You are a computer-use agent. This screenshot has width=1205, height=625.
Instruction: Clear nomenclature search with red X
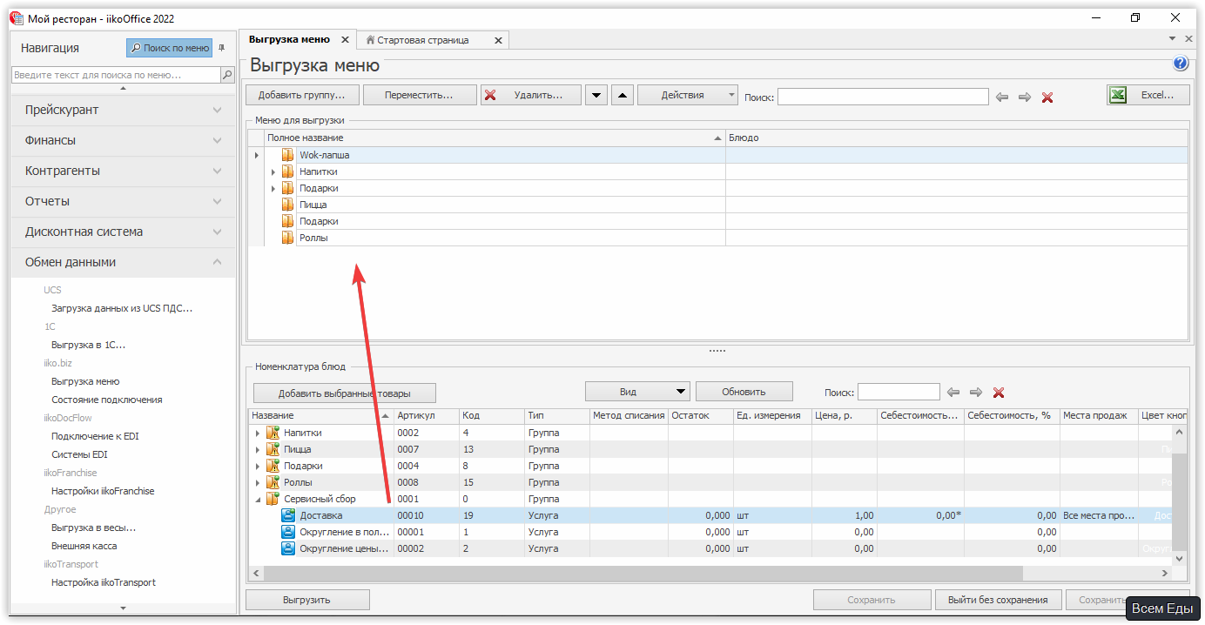999,393
